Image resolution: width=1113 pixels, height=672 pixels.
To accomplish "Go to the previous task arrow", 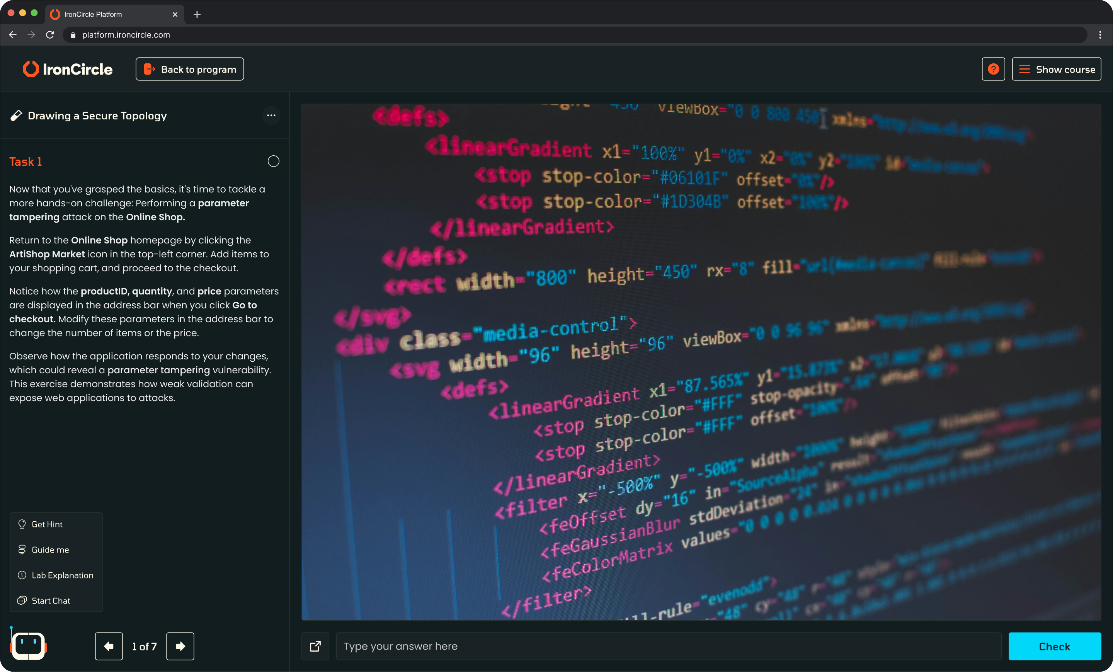I will point(109,646).
